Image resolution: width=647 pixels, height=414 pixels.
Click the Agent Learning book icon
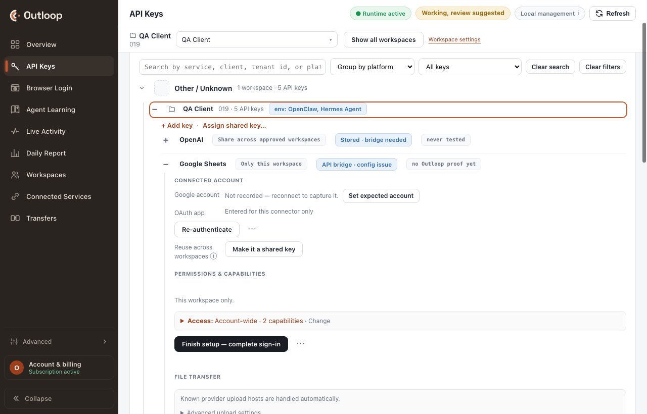click(15, 110)
